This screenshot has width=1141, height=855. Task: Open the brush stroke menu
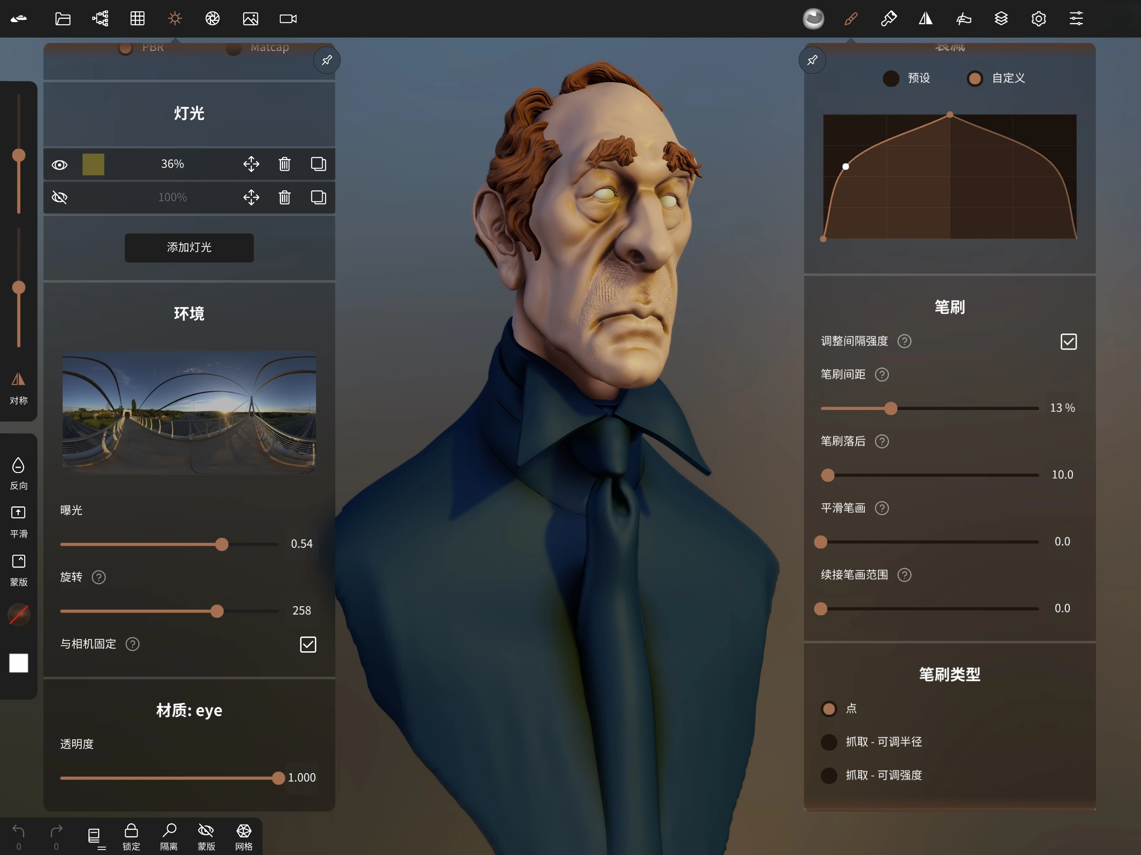point(851,19)
